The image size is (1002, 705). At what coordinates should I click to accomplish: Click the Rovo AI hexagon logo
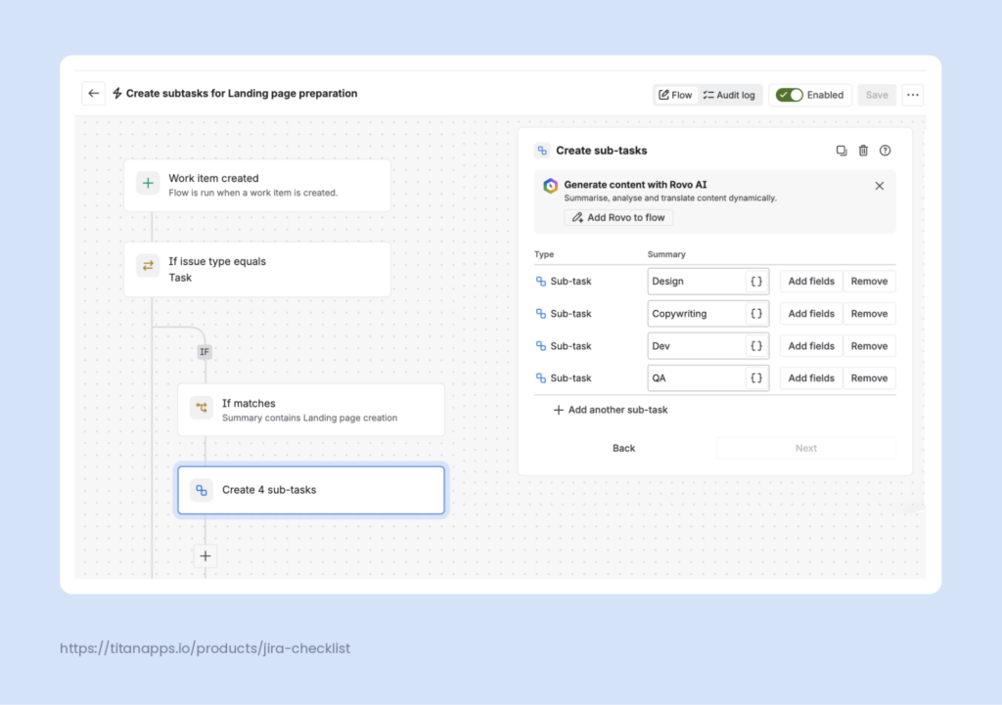(550, 186)
